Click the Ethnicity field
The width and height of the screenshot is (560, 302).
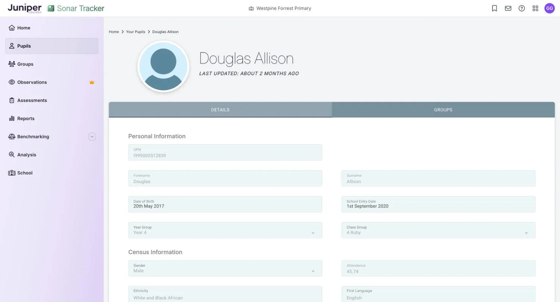[x=225, y=294]
